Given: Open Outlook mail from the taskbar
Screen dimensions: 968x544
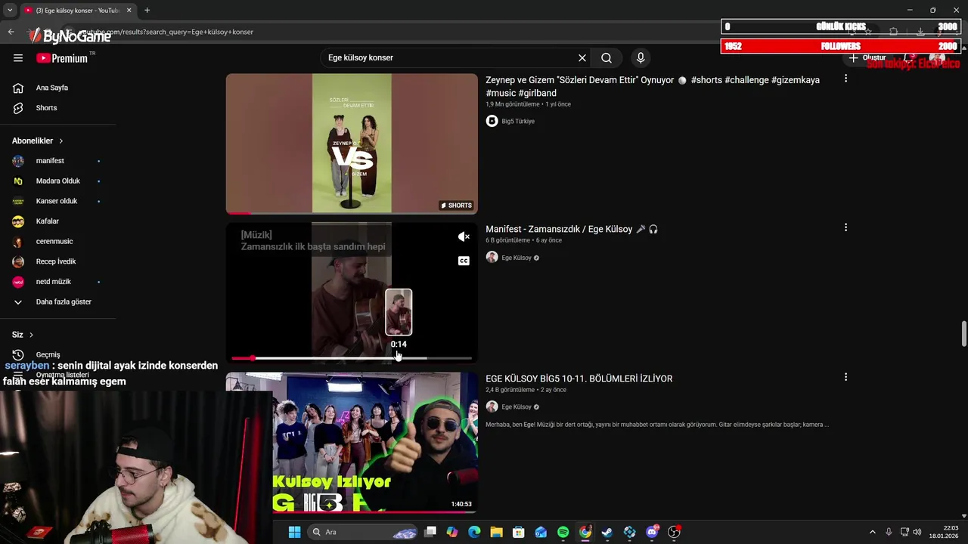Looking at the screenshot, I should click(x=541, y=532).
